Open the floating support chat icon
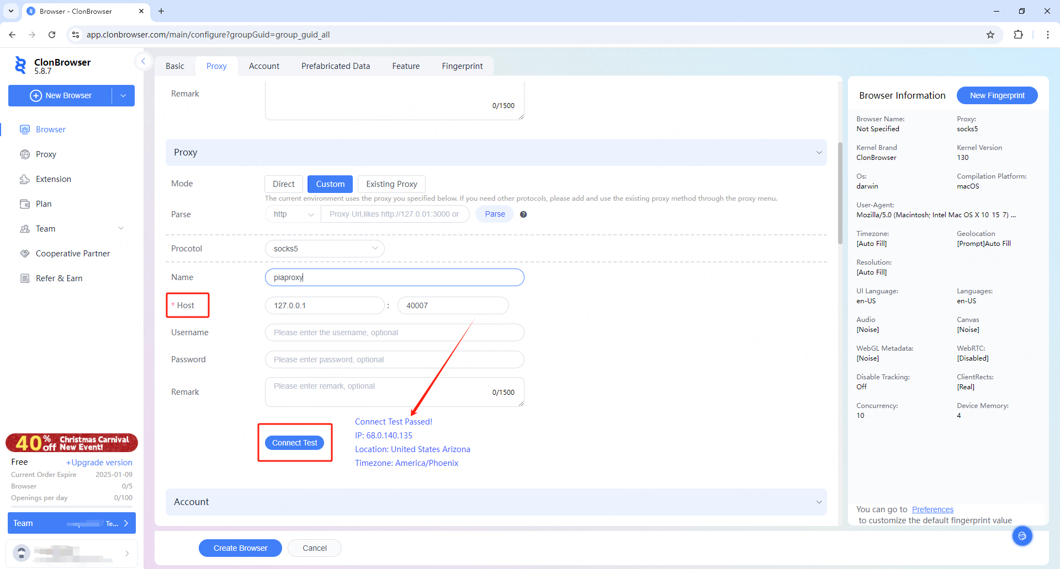This screenshot has width=1060, height=569. 1022,536
